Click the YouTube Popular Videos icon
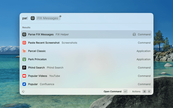The height and width of the screenshot is (108, 173). pos(24,76)
